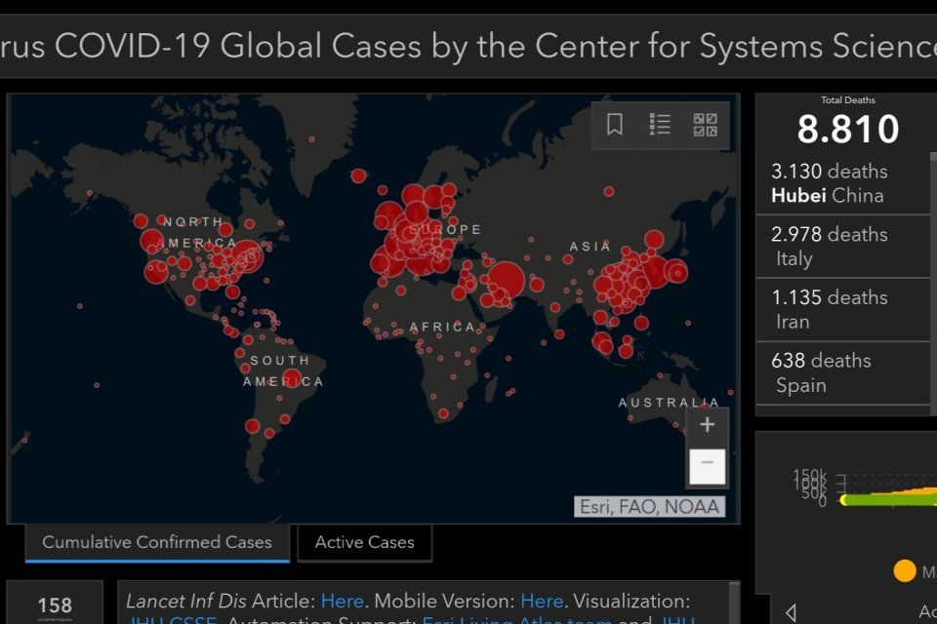Image resolution: width=937 pixels, height=624 pixels.
Task: Open the map bookmarks icon
Action: (x=615, y=125)
